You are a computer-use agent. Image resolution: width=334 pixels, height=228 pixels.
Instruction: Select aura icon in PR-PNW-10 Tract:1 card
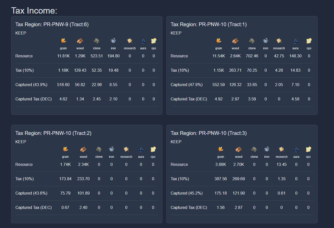[295, 41]
